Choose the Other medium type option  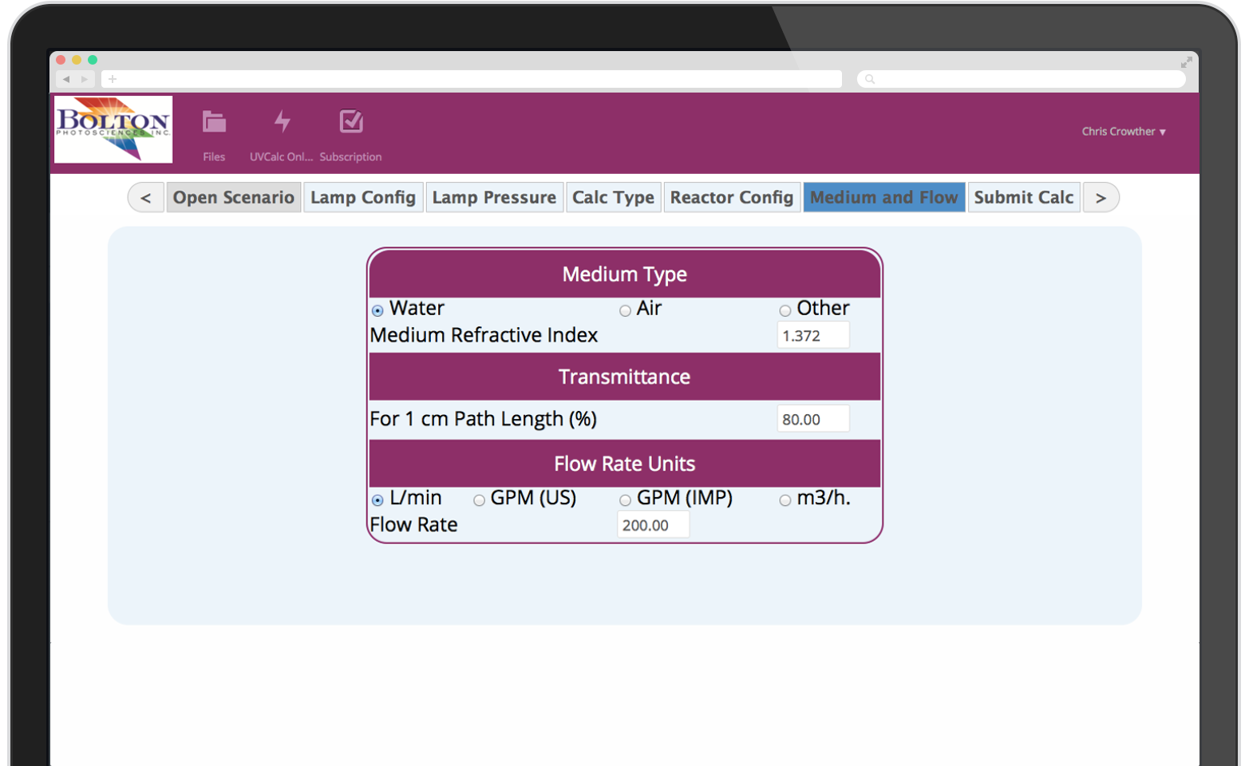click(x=785, y=310)
